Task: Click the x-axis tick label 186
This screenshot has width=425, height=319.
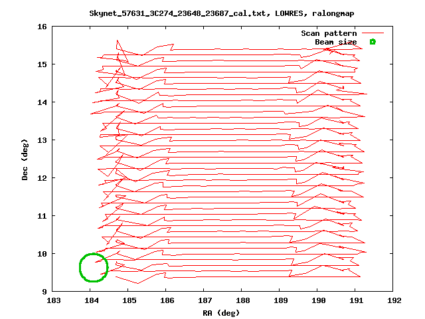Action: click(x=167, y=300)
